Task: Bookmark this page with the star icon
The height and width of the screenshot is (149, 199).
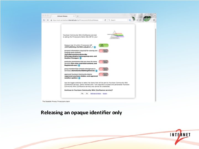Action: (x=137, y=20)
